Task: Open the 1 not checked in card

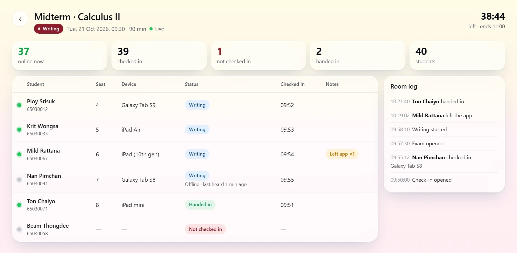Action: [258, 55]
